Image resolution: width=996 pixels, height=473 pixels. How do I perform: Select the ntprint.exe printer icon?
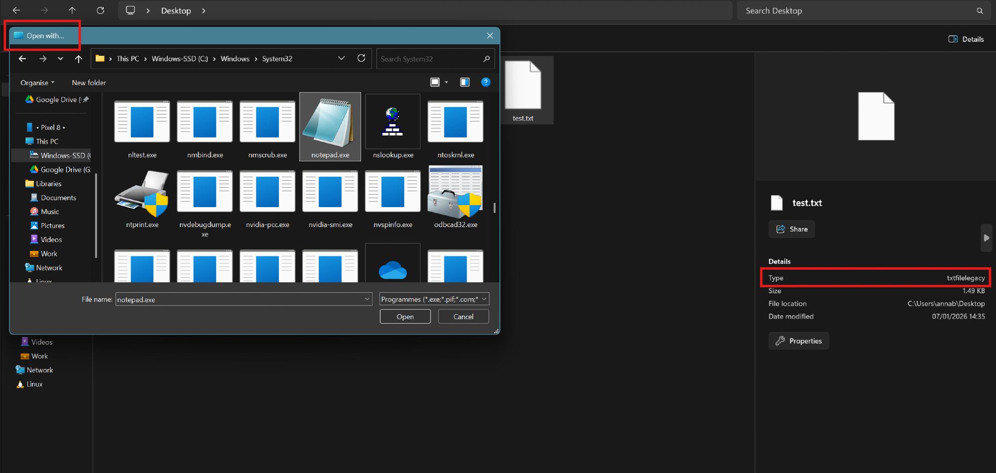coord(142,194)
